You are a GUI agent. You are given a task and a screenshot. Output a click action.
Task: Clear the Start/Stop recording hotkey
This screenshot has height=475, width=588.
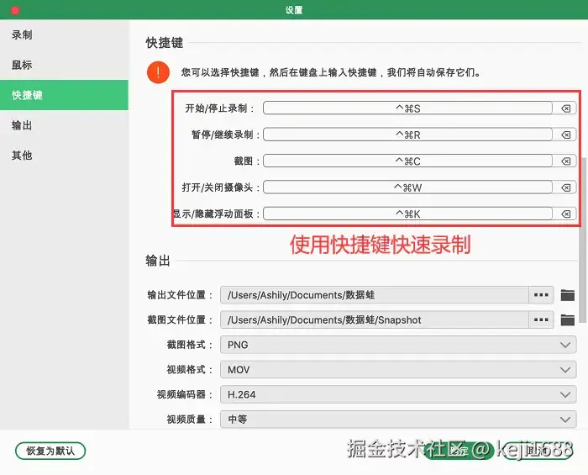pos(565,108)
